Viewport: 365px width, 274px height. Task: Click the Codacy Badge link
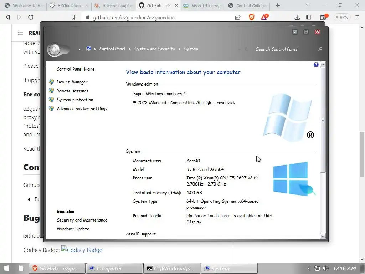click(82, 250)
